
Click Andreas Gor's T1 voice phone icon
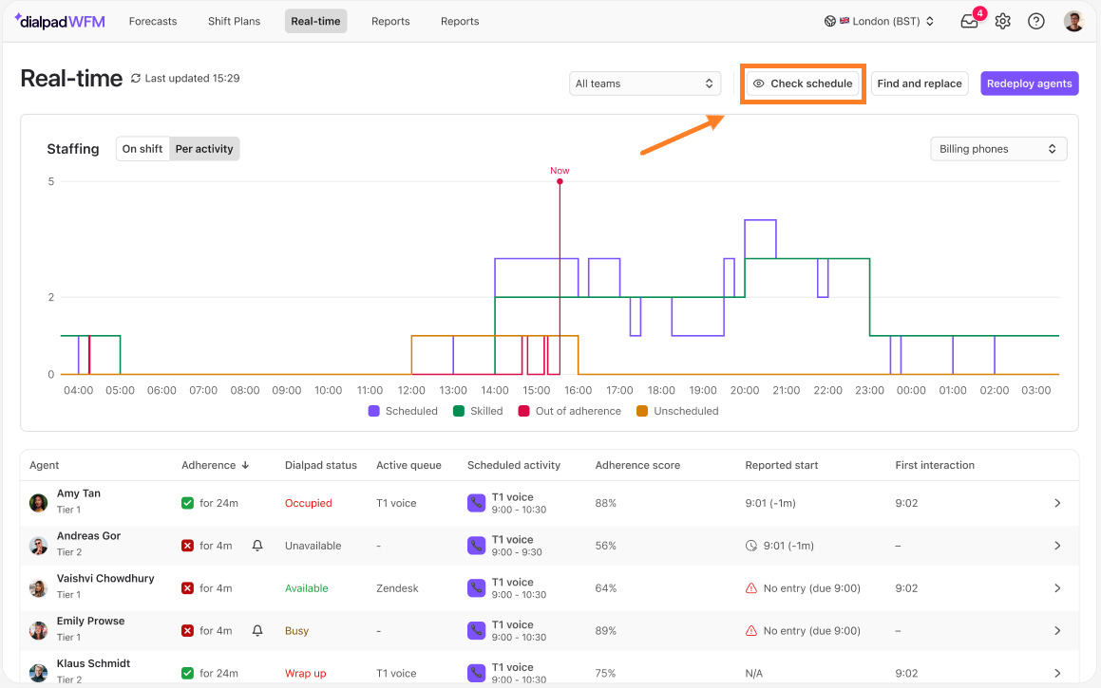pos(476,546)
